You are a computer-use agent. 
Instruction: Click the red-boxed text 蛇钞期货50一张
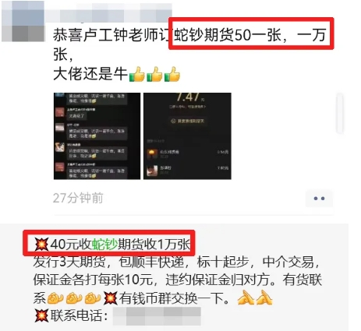point(228,35)
